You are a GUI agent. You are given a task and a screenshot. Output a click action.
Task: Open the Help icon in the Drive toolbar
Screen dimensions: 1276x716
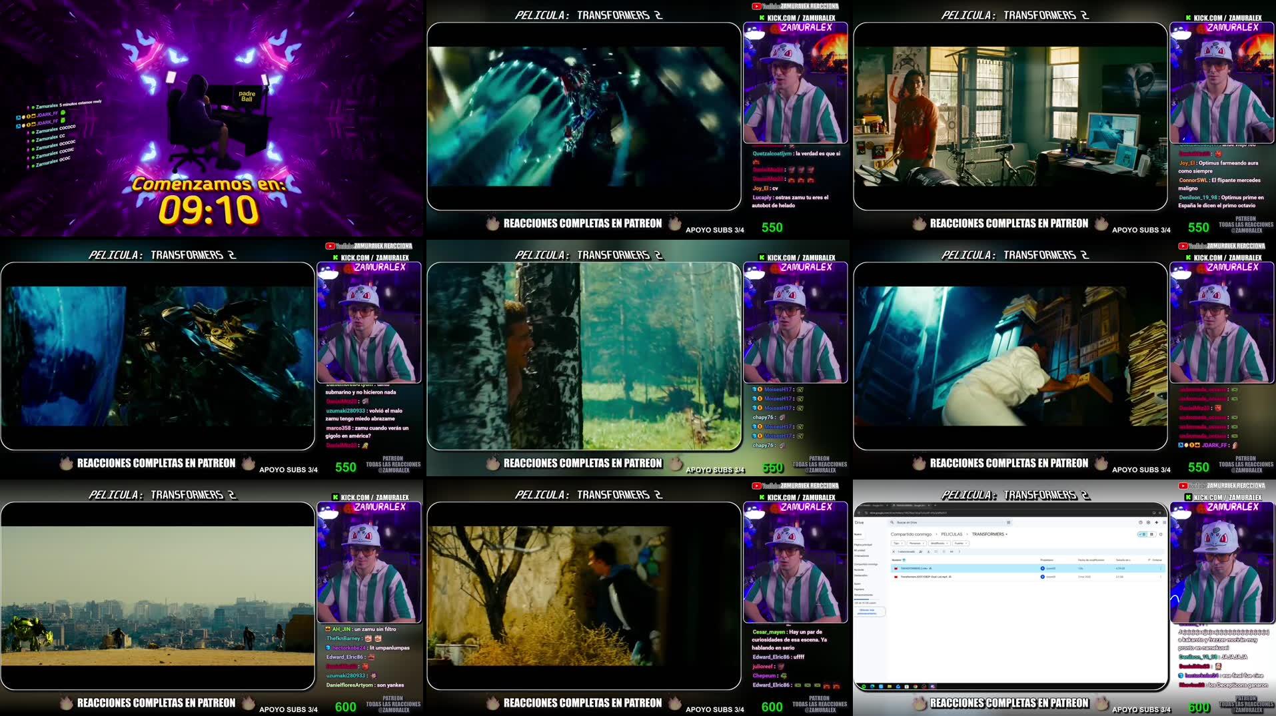1140,523
